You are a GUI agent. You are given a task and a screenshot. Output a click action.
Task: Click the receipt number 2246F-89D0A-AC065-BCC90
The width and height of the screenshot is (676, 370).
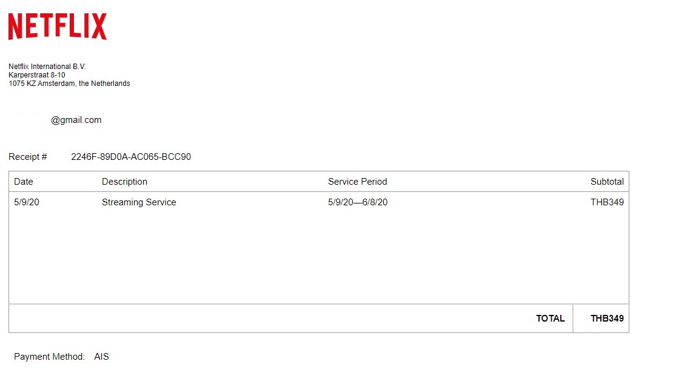click(x=131, y=157)
